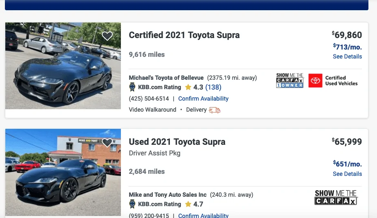This screenshot has width=377, height=218.
Task: Click the $69,860 price
Action: pyautogui.click(x=347, y=35)
